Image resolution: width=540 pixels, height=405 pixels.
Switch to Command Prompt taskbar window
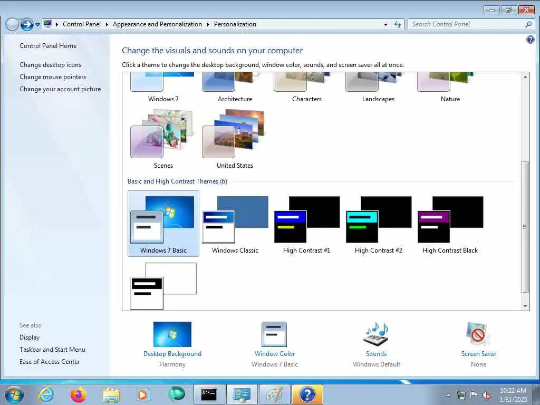209,394
